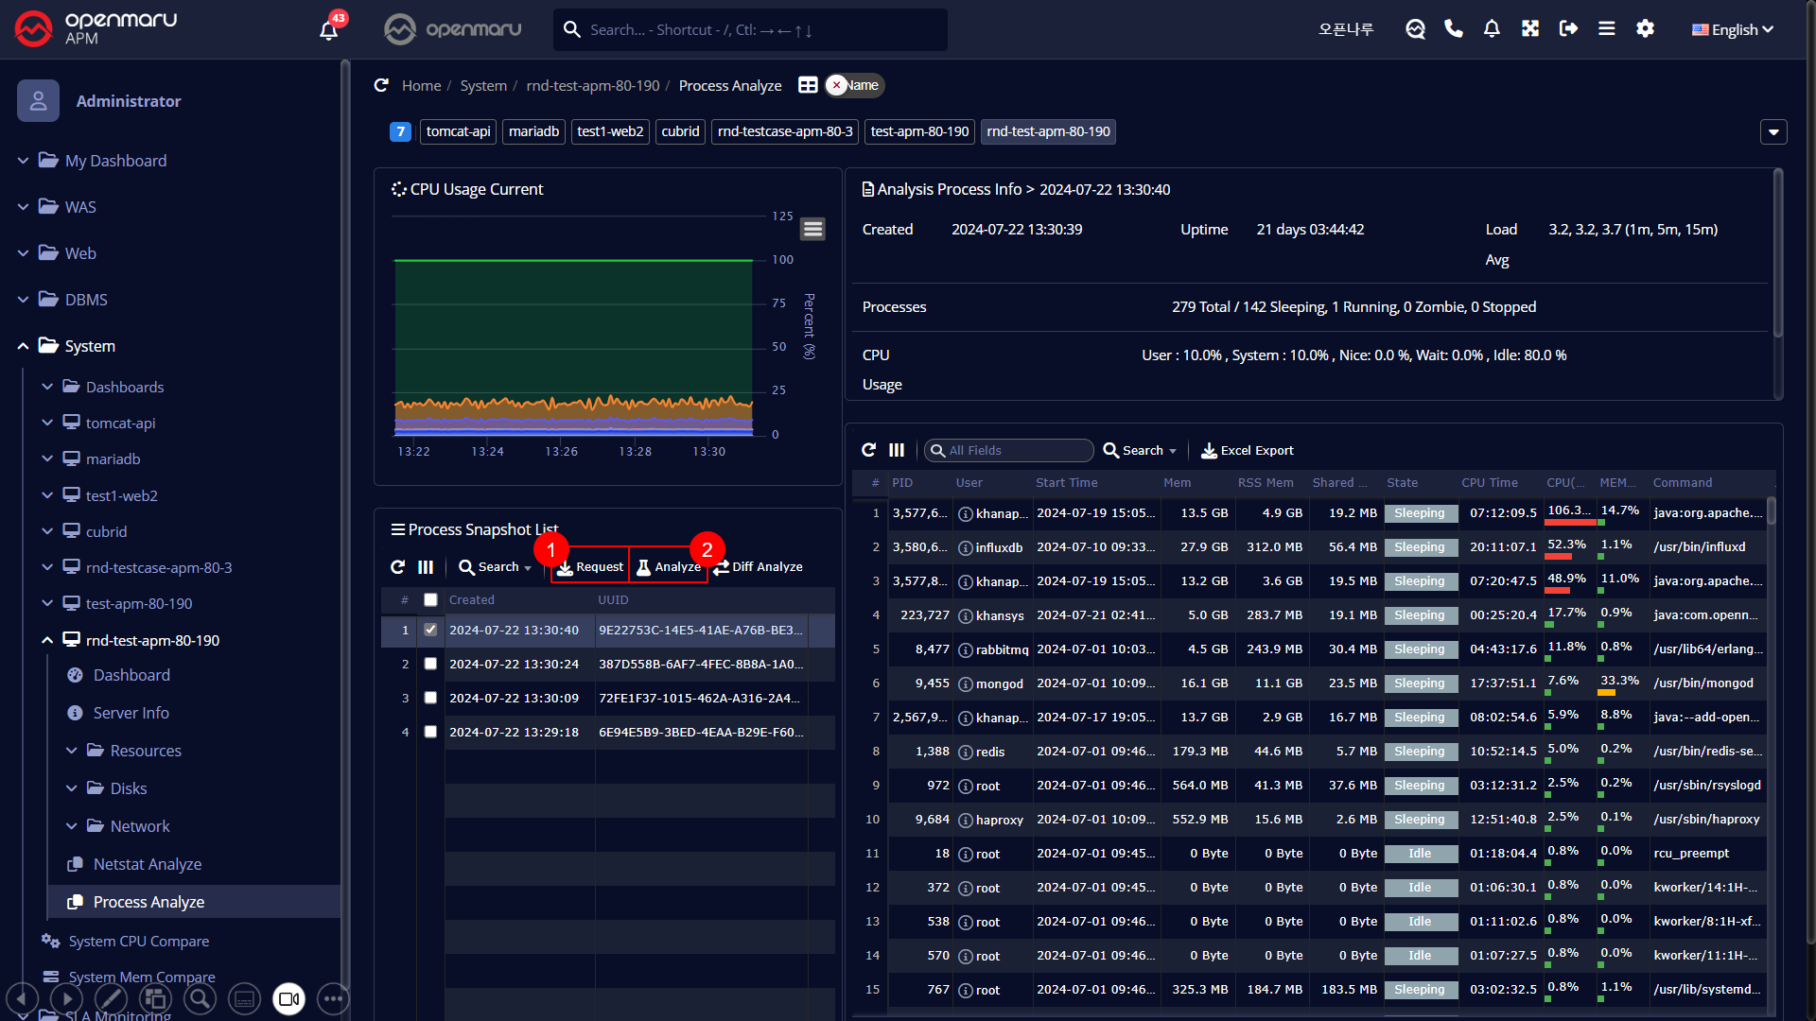The height and width of the screenshot is (1021, 1816).
Task: Click the notification bell with 43 badge
Action: pyautogui.click(x=328, y=29)
